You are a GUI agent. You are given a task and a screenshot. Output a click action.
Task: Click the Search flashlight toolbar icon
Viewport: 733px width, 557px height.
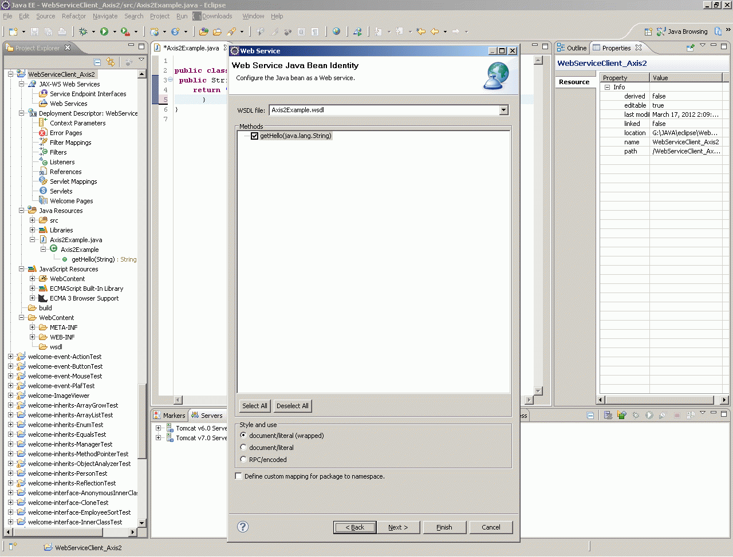point(231,31)
